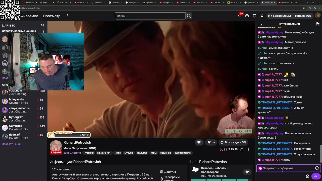
Task: Click the browser address bar URL
Action: point(29,8)
